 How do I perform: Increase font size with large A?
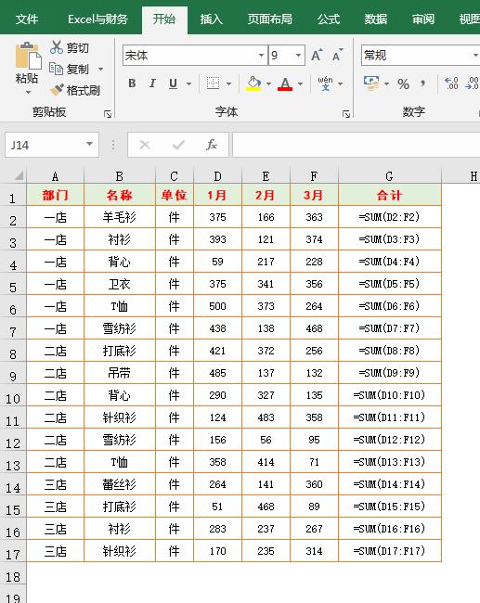[317, 56]
